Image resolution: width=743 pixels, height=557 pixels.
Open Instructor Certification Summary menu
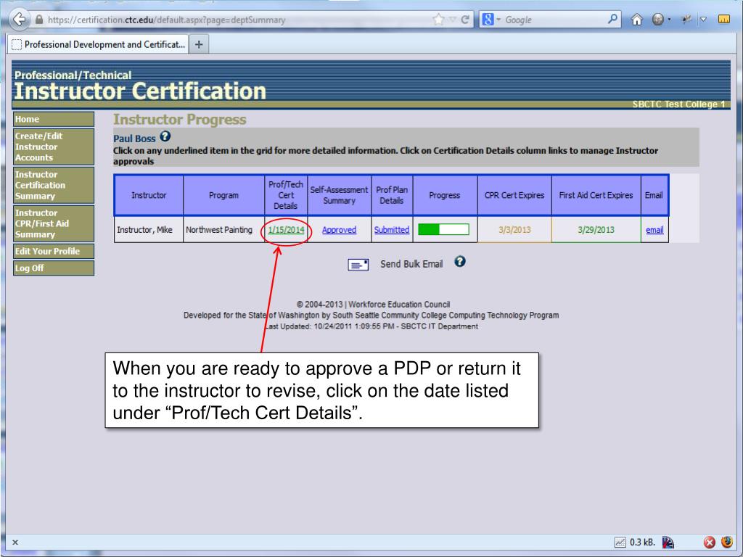54,185
